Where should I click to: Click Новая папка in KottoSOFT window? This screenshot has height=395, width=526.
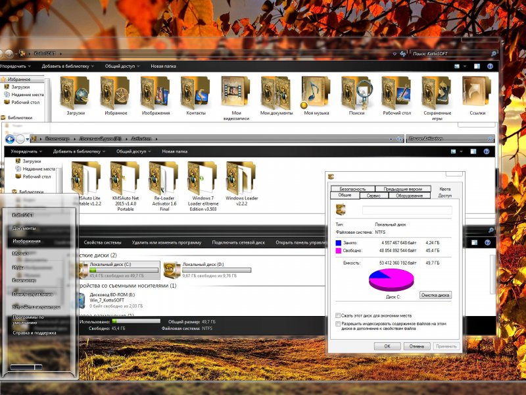coord(163,66)
